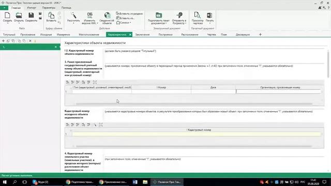Click the РУС language indicator
The width and height of the screenshot is (331, 186).
coord(303,182)
